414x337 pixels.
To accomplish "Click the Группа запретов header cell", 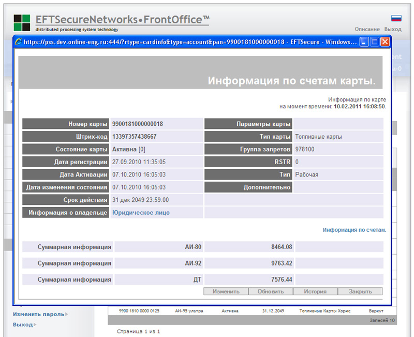I will (x=248, y=149).
